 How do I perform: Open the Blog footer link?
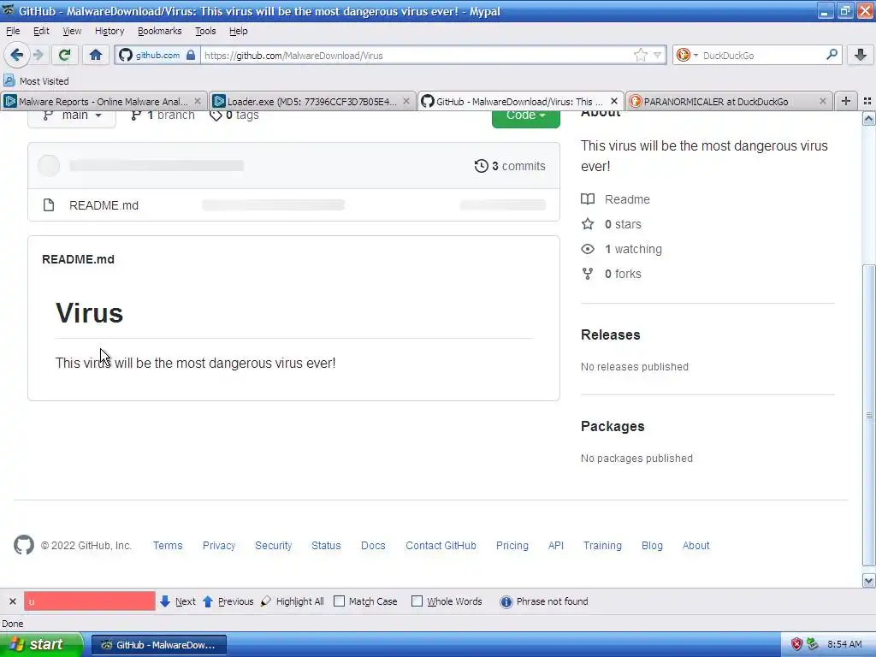click(652, 545)
